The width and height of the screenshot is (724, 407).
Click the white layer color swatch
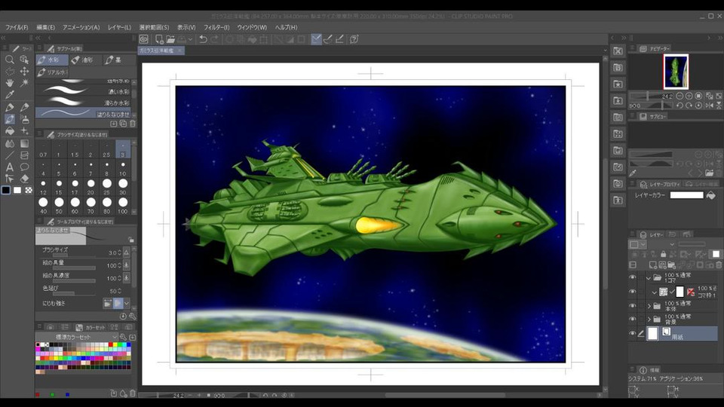pos(686,195)
